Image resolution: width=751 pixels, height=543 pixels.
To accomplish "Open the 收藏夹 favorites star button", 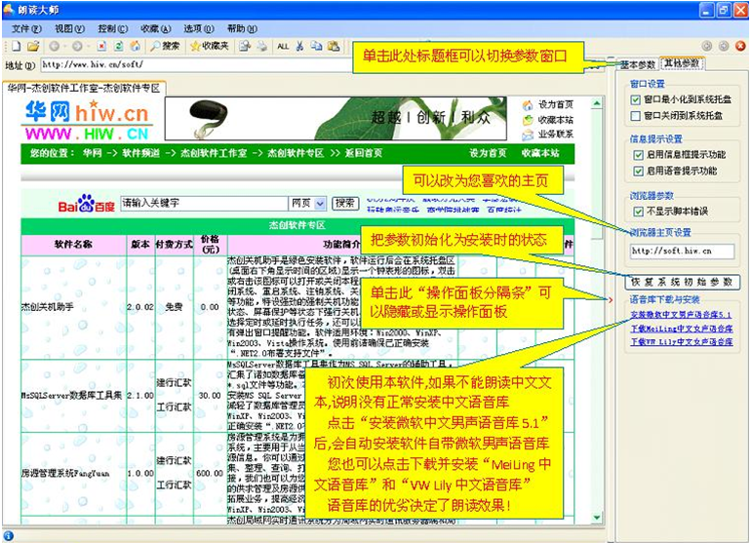I will [x=209, y=46].
